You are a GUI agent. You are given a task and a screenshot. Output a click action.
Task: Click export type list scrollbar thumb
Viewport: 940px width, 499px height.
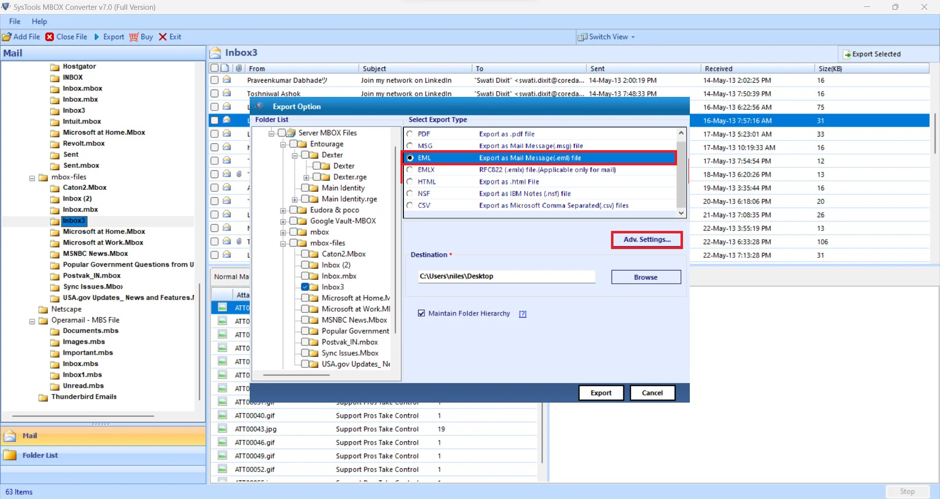(681, 174)
